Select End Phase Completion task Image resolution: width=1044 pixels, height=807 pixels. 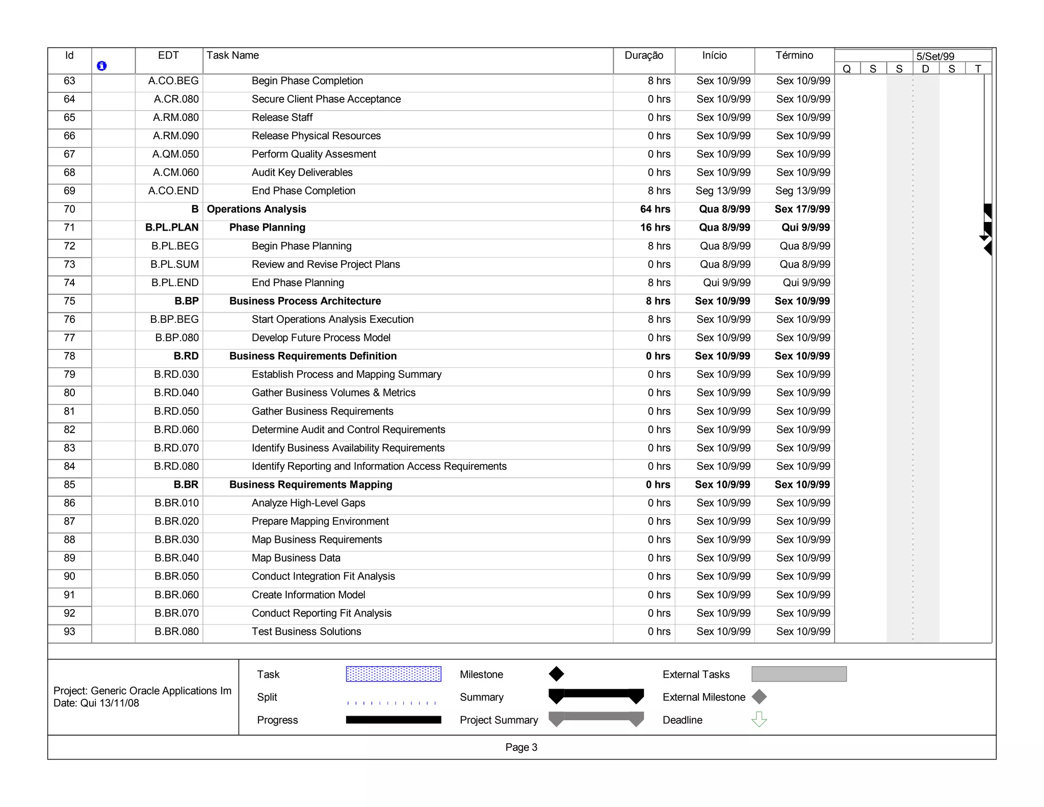point(303,191)
